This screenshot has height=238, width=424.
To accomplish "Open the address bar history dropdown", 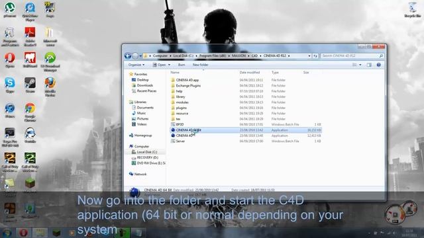I will 309,56.
